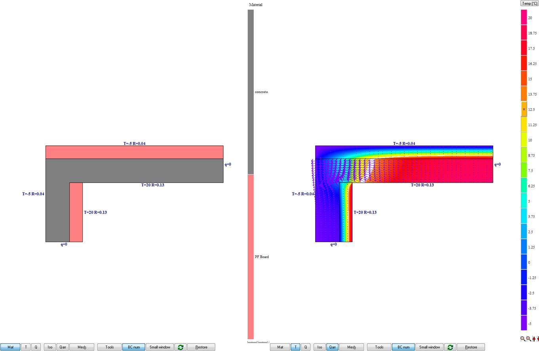Select the concrete material legend bar
This screenshot has width=539, height=351.
[x=250, y=92]
